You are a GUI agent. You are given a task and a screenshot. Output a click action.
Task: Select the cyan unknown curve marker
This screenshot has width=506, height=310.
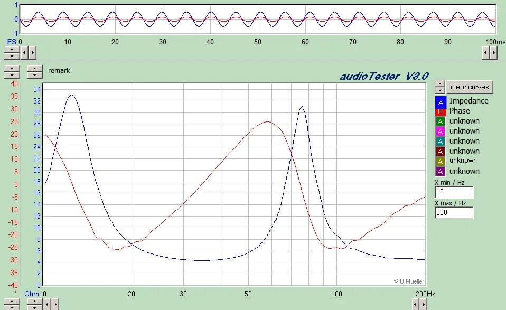pyautogui.click(x=441, y=141)
